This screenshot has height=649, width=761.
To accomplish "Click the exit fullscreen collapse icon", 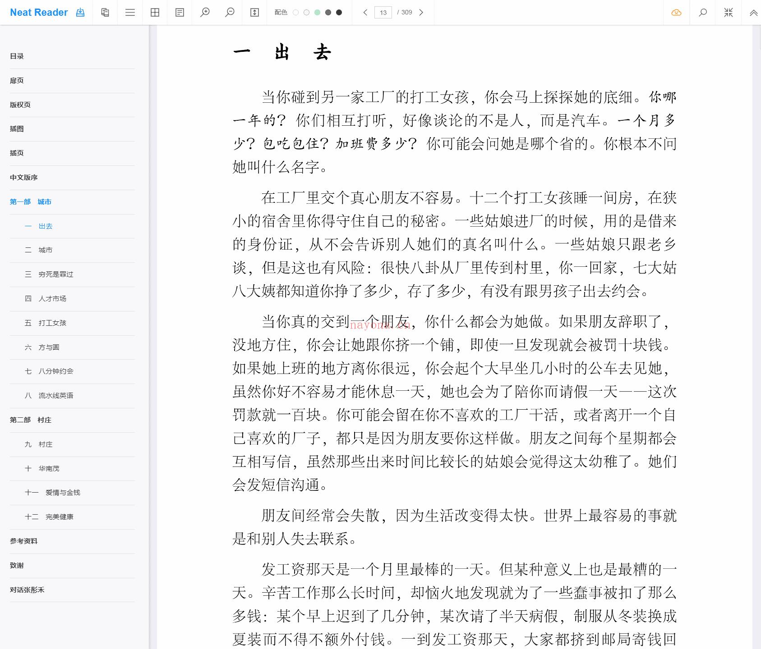I will click(x=728, y=13).
